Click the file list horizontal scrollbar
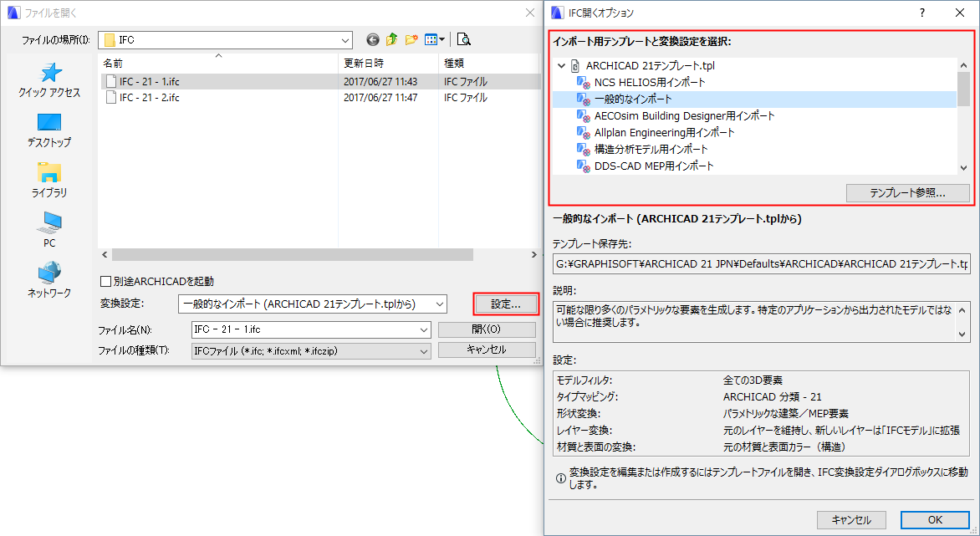 293,255
